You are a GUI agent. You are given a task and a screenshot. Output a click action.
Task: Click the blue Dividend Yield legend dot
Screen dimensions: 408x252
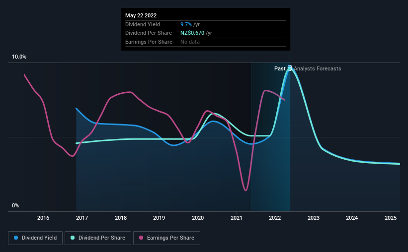coord(16,238)
